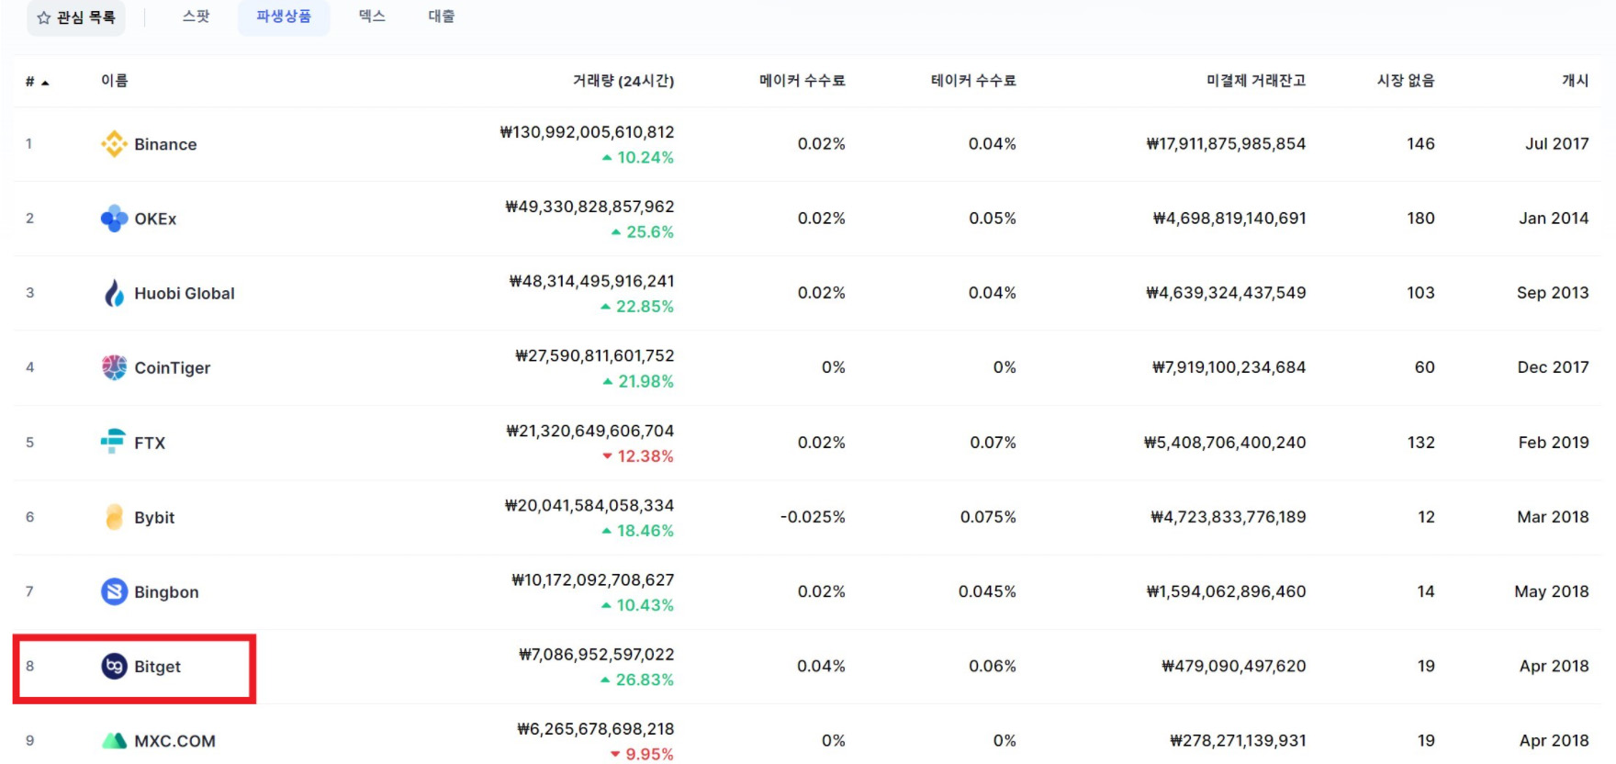Click Bitget open interest ₩479,090,497,620
The width and height of the screenshot is (1616, 764).
1234,666
